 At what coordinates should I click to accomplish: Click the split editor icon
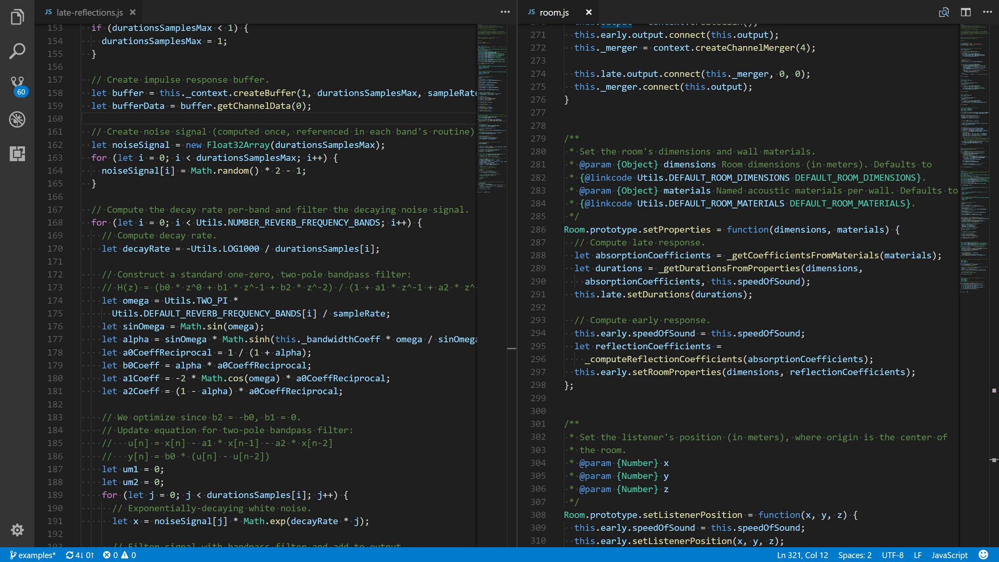pyautogui.click(x=965, y=12)
